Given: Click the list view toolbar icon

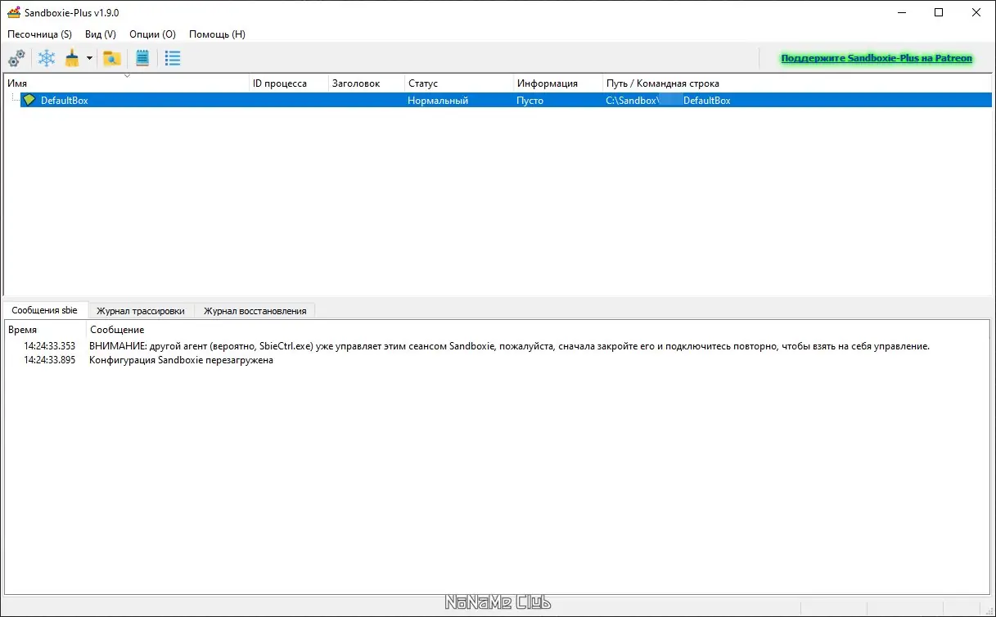Looking at the screenshot, I should click(x=173, y=58).
